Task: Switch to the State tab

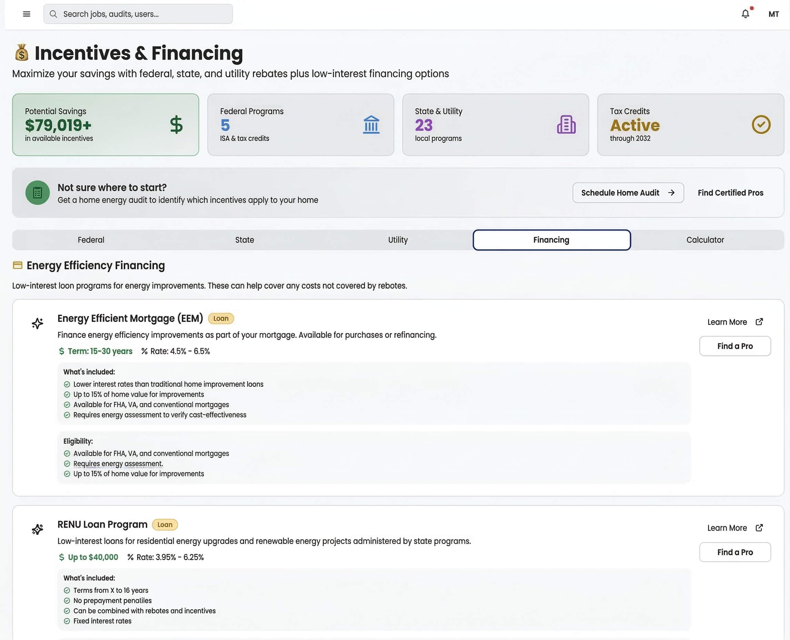Action: coord(244,240)
